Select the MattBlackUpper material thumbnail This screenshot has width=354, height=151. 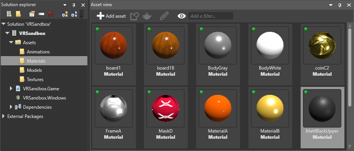(x=322, y=108)
